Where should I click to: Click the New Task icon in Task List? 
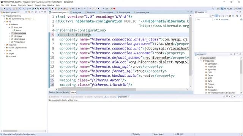point(210,16)
